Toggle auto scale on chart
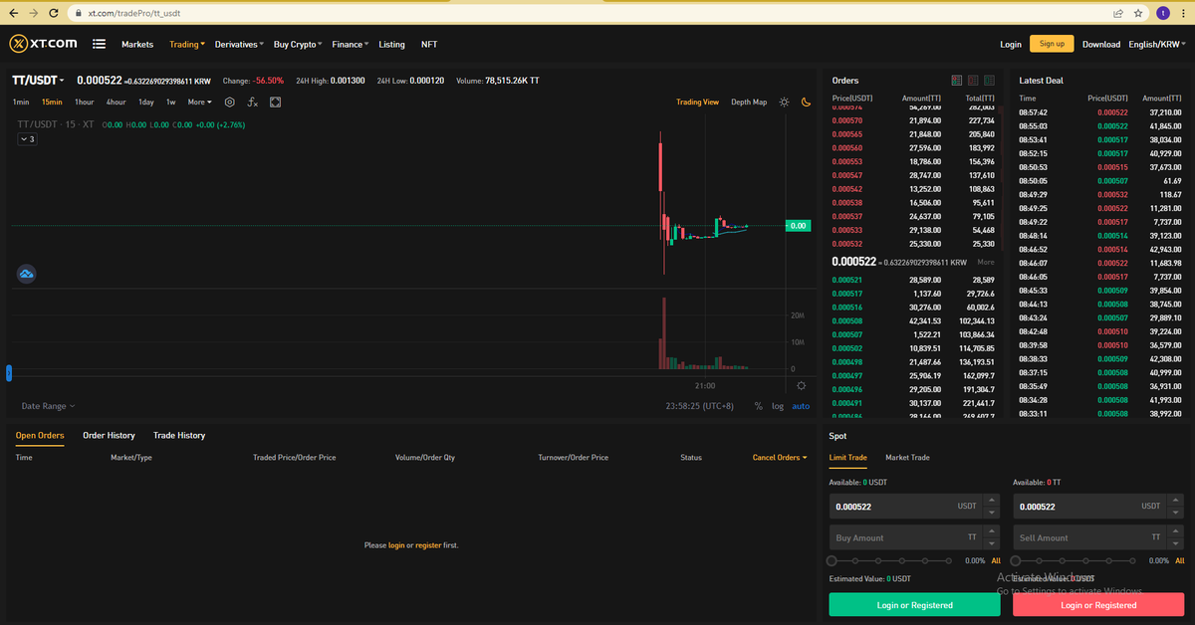 point(801,406)
